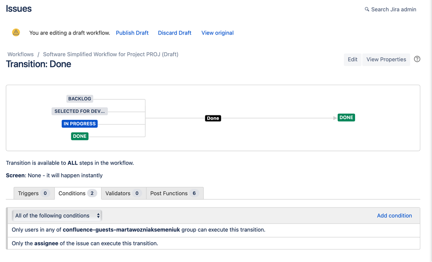Switch to the Conditions tab
This screenshot has height=262, width=432.
pyautogui.click(x=78, y=193)
